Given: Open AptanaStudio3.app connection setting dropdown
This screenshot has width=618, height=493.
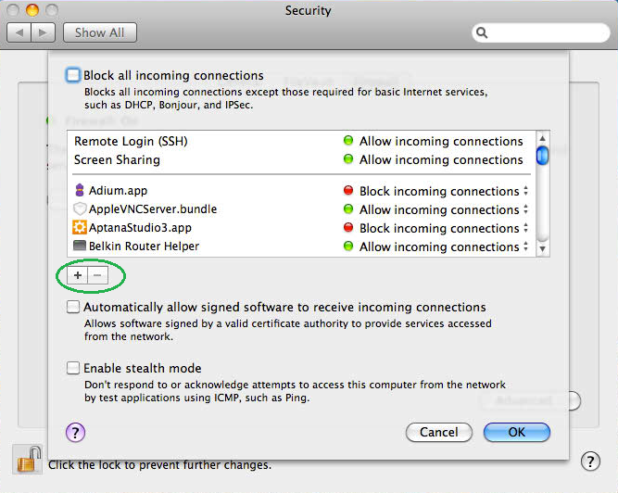Looking at the screenshot, I should [x=526, y=228].
